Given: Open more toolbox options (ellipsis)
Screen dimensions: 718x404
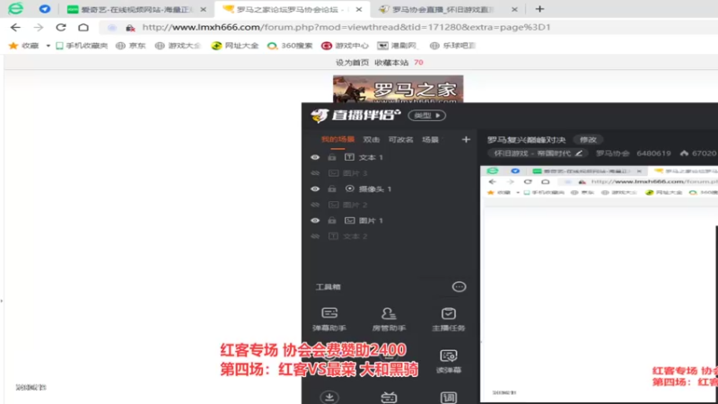Looking at the screenshot, I should coord(459,286).
